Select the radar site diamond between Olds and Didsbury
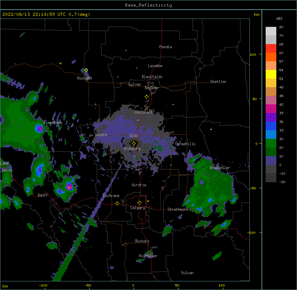Image resolution: width=297 pixels, height=290 pixels. (x=134, y=144)
